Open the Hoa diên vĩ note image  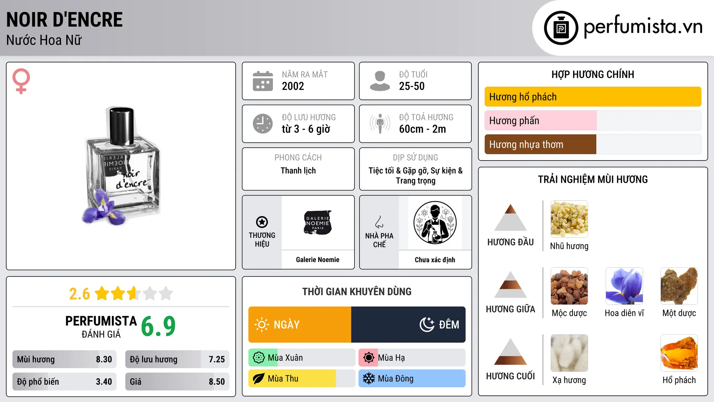point(624,286)
